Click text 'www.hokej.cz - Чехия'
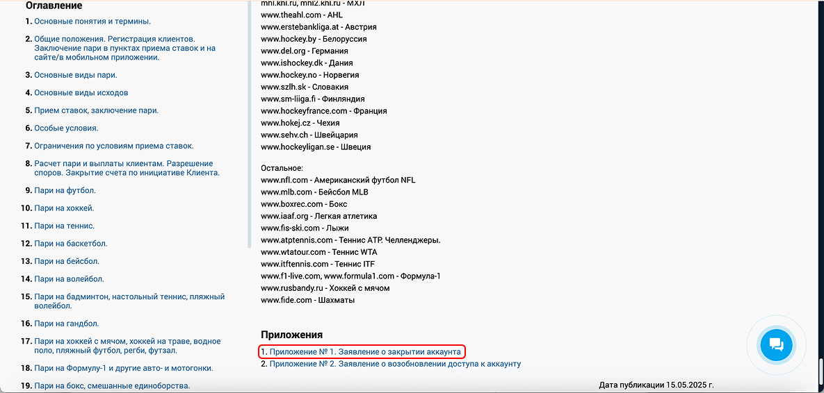The height and width of the screenshot is (393, 824). [x=300, y=124]
